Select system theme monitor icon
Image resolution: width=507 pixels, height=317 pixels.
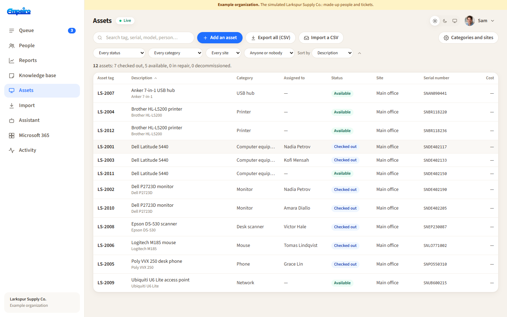[x=455, y=21]
